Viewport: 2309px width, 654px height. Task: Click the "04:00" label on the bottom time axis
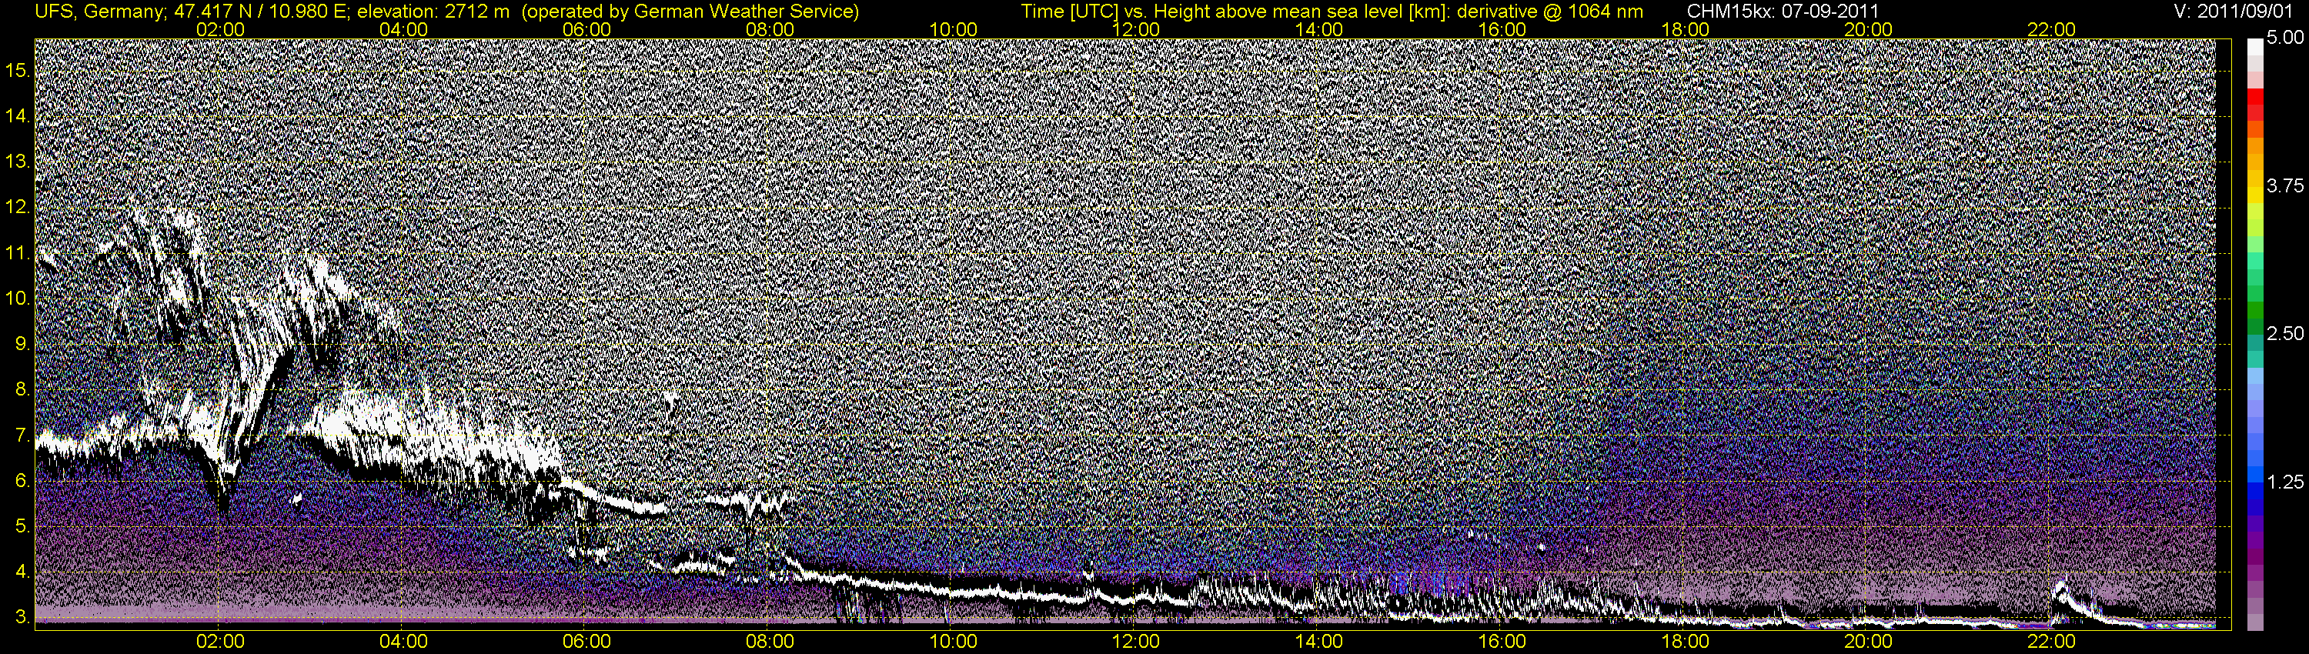coord(403,642)
